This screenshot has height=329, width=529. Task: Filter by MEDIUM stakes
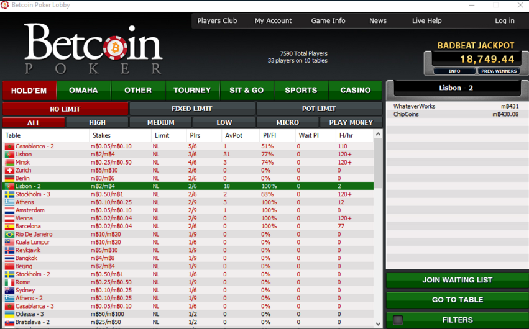tap(160, 122)
